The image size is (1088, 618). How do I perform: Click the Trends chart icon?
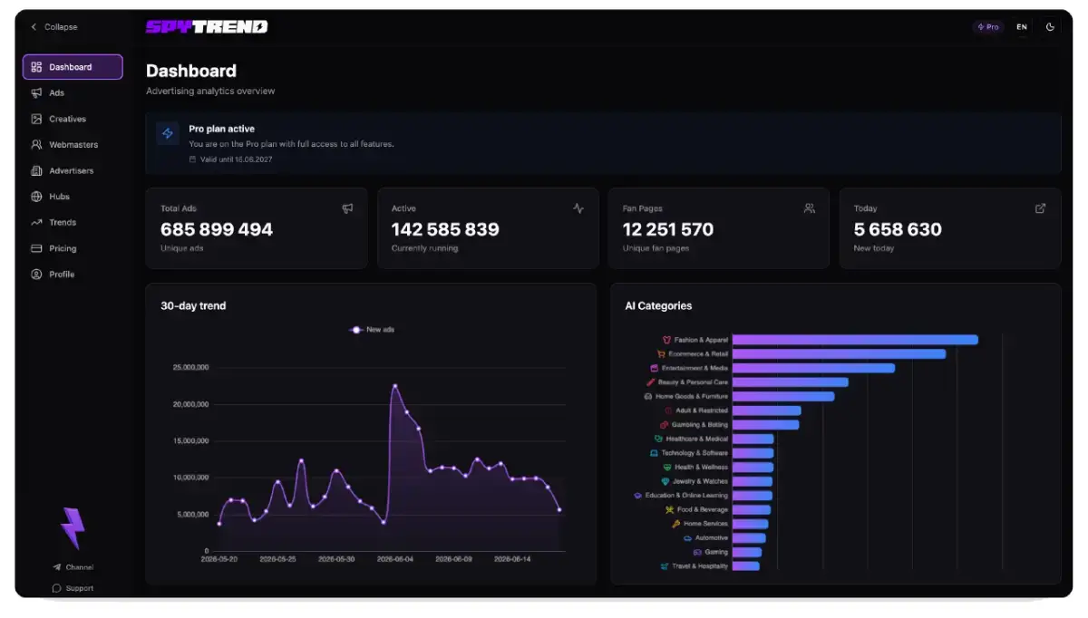click(x=36, y=222)
